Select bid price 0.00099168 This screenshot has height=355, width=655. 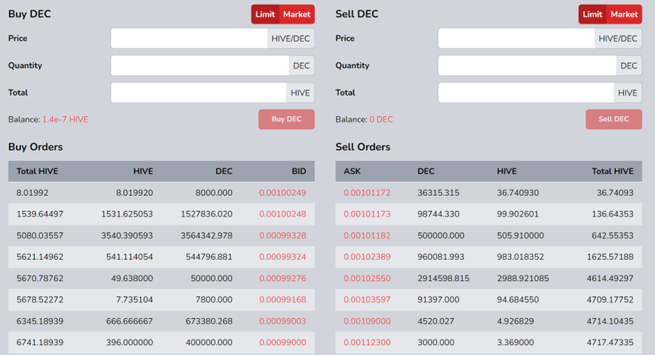tap(282, 299)
